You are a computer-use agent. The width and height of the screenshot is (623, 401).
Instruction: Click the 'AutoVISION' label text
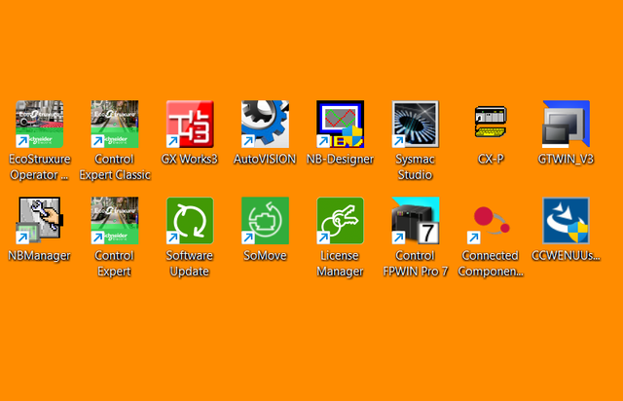(265, 159)
